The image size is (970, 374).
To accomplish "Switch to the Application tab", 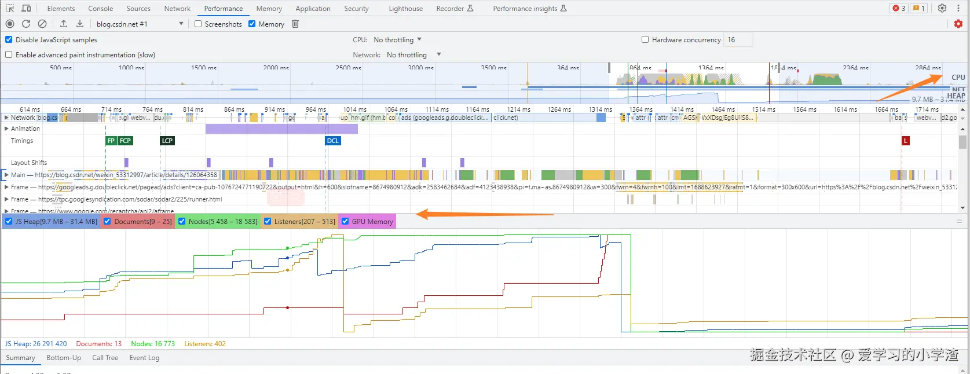I will [x=313, y=8].
